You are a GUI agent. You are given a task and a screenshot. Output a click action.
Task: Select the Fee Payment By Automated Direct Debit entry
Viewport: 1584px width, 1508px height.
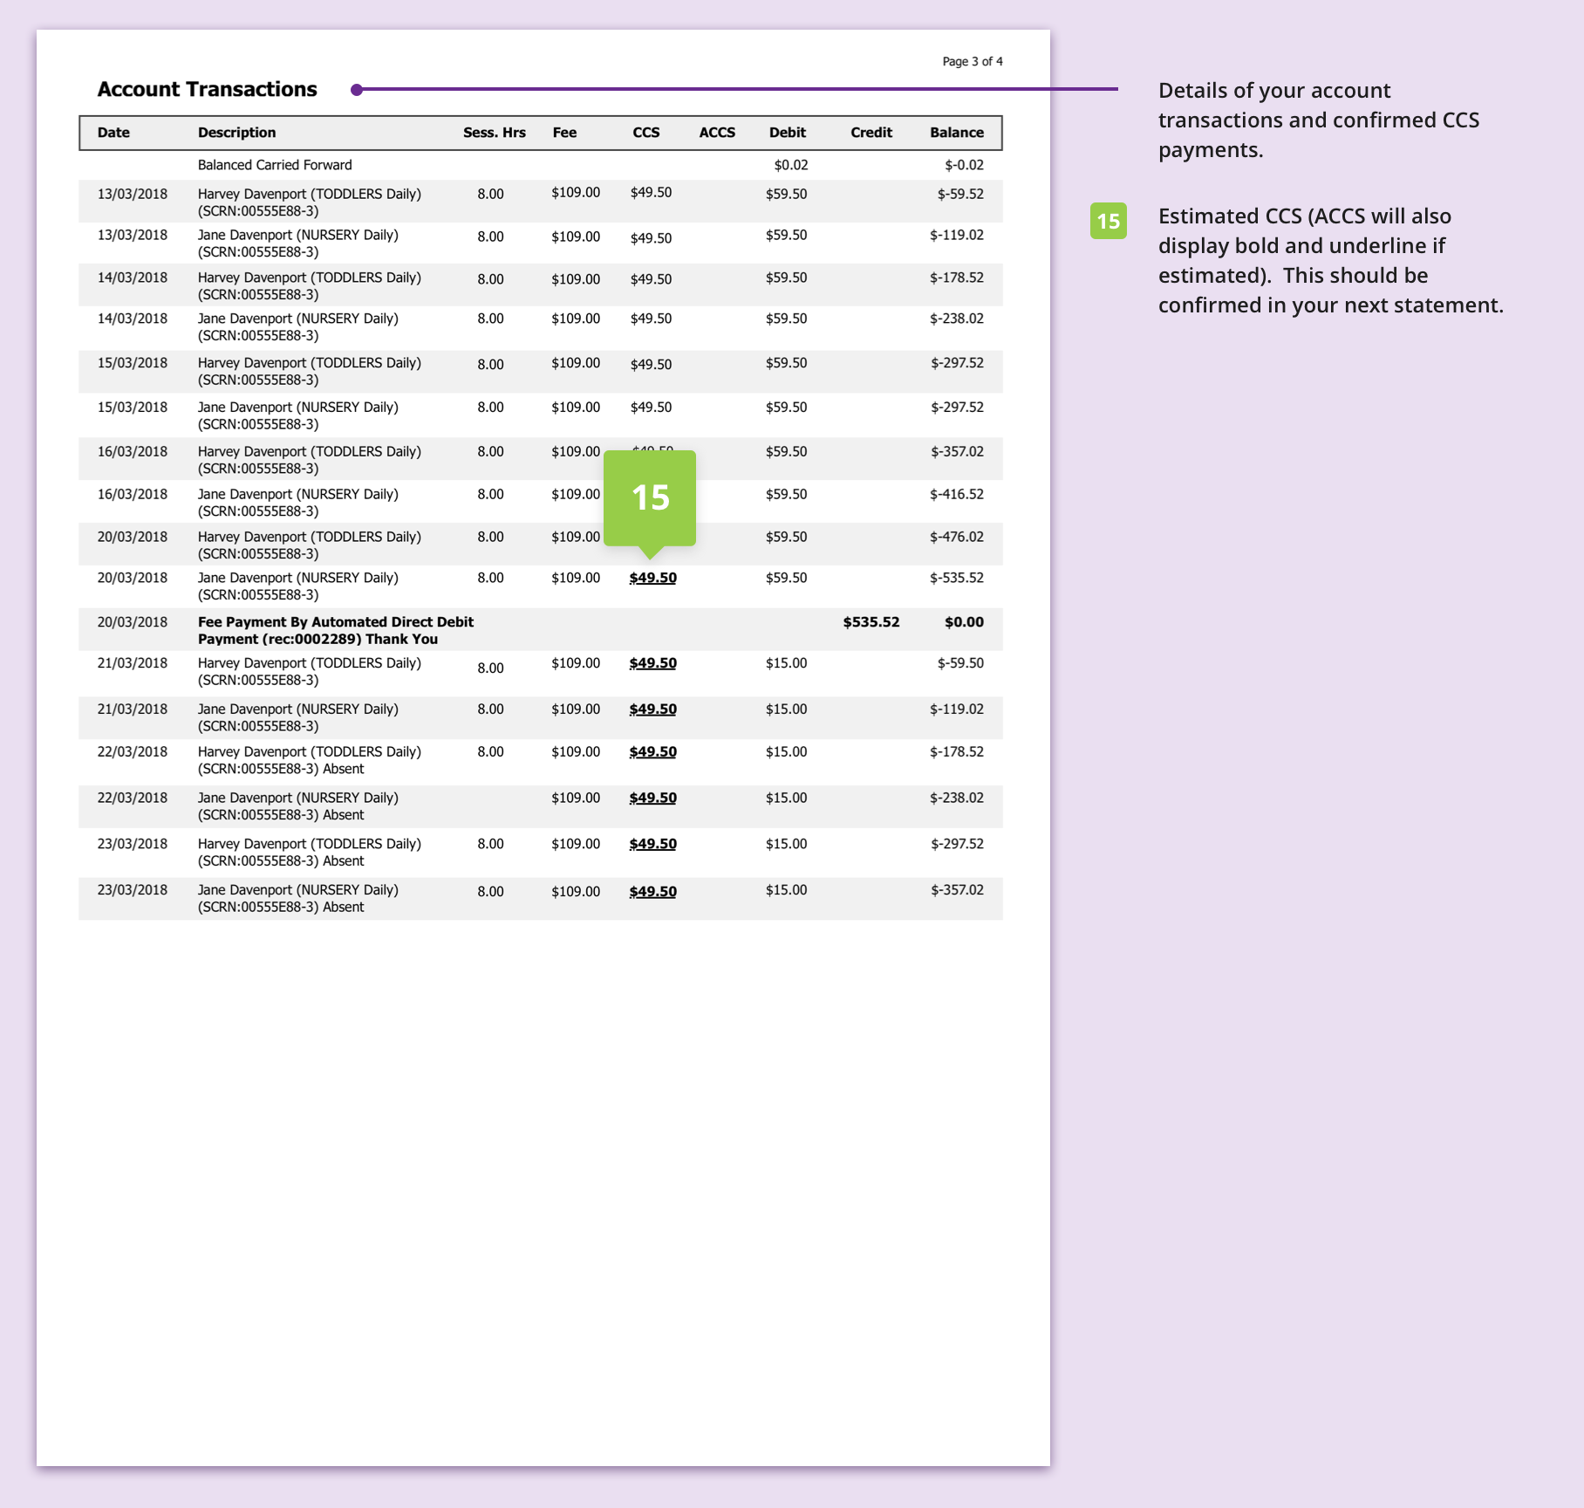(x=335, y=630)
